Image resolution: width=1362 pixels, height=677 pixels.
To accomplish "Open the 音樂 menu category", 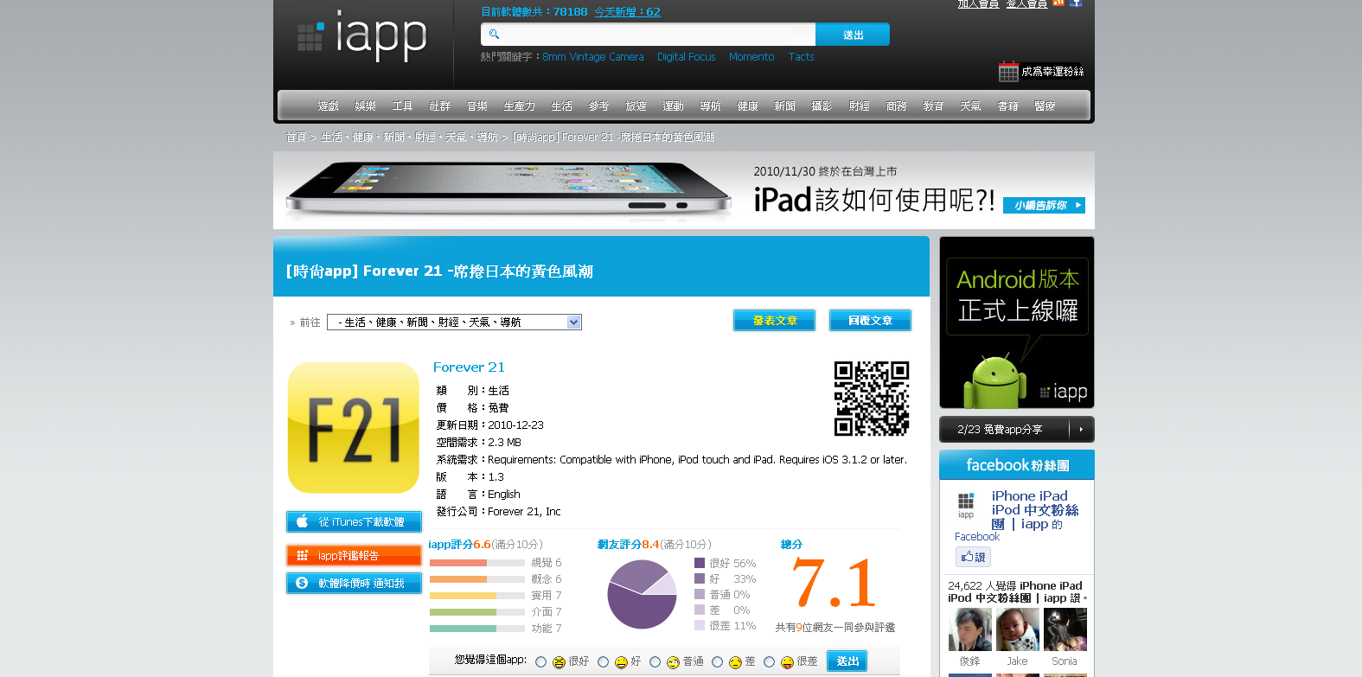I will click(476, 106).
